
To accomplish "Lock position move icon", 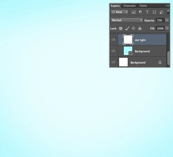I will pos(133,28).
